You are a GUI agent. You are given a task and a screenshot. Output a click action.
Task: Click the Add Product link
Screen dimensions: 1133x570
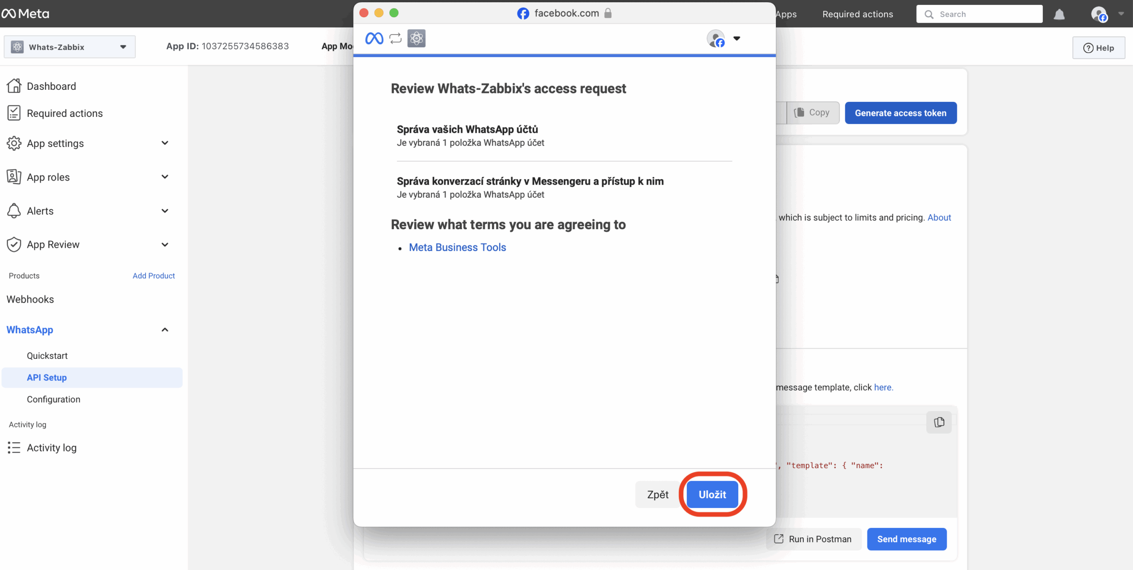pos(154,275)
